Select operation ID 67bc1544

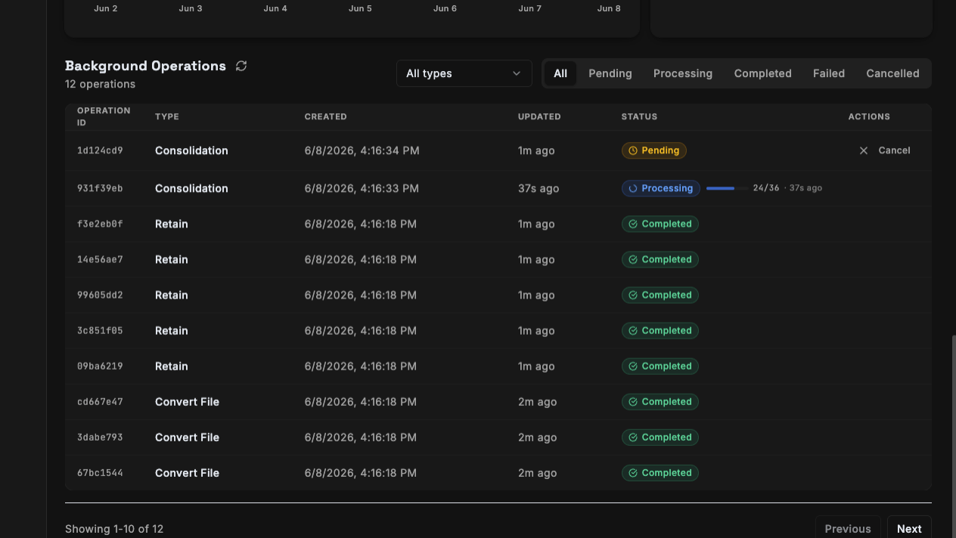(100, 472)
